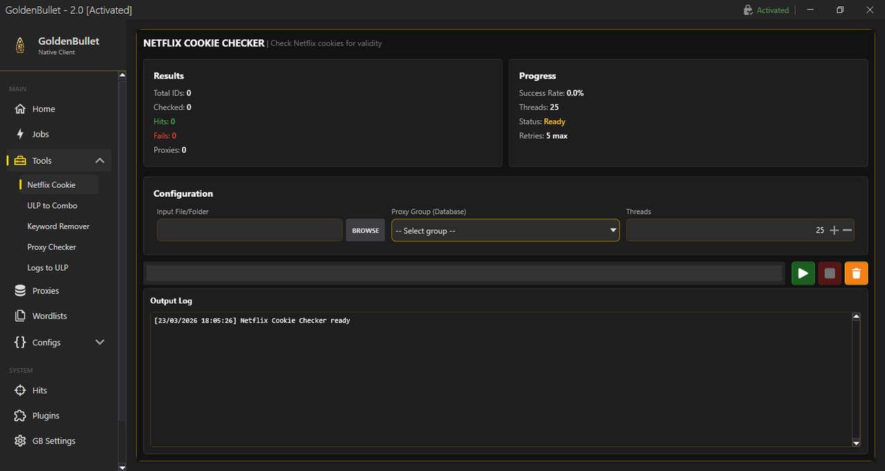
Task: Open the Logs to ULP tool
Action: tap(48, 268)
